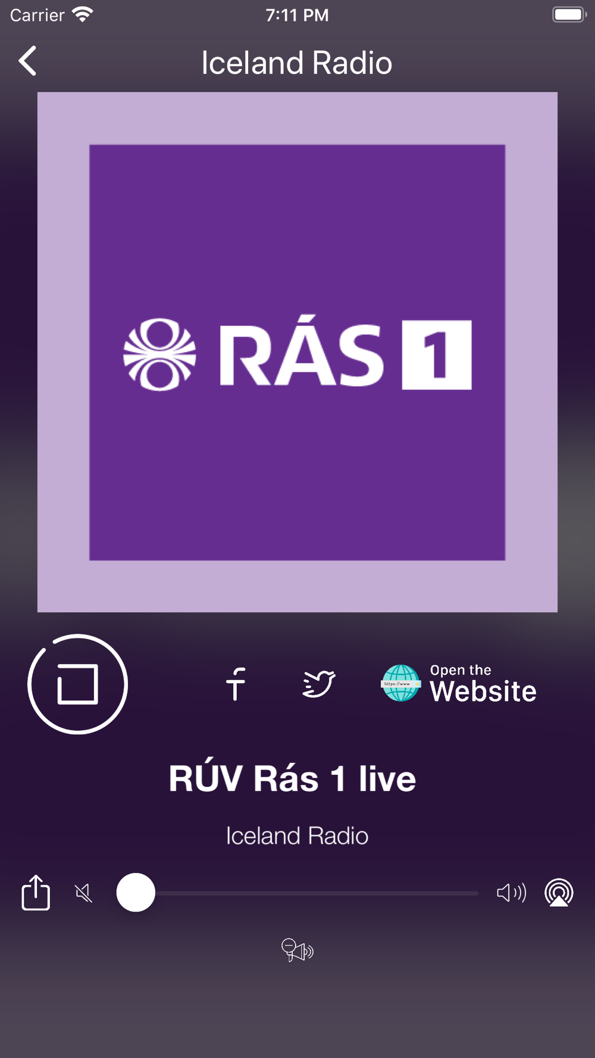This screenshot has height=1058, width=595.
Task: Click the Iceland Radio subtitle below station name
Action: pos(297,836)
